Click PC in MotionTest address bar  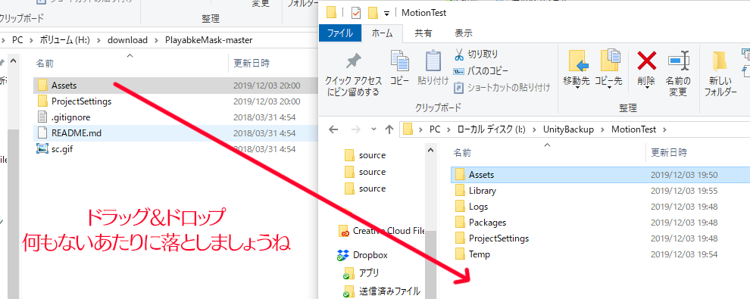pyautogui.click(x=434, y=129)
